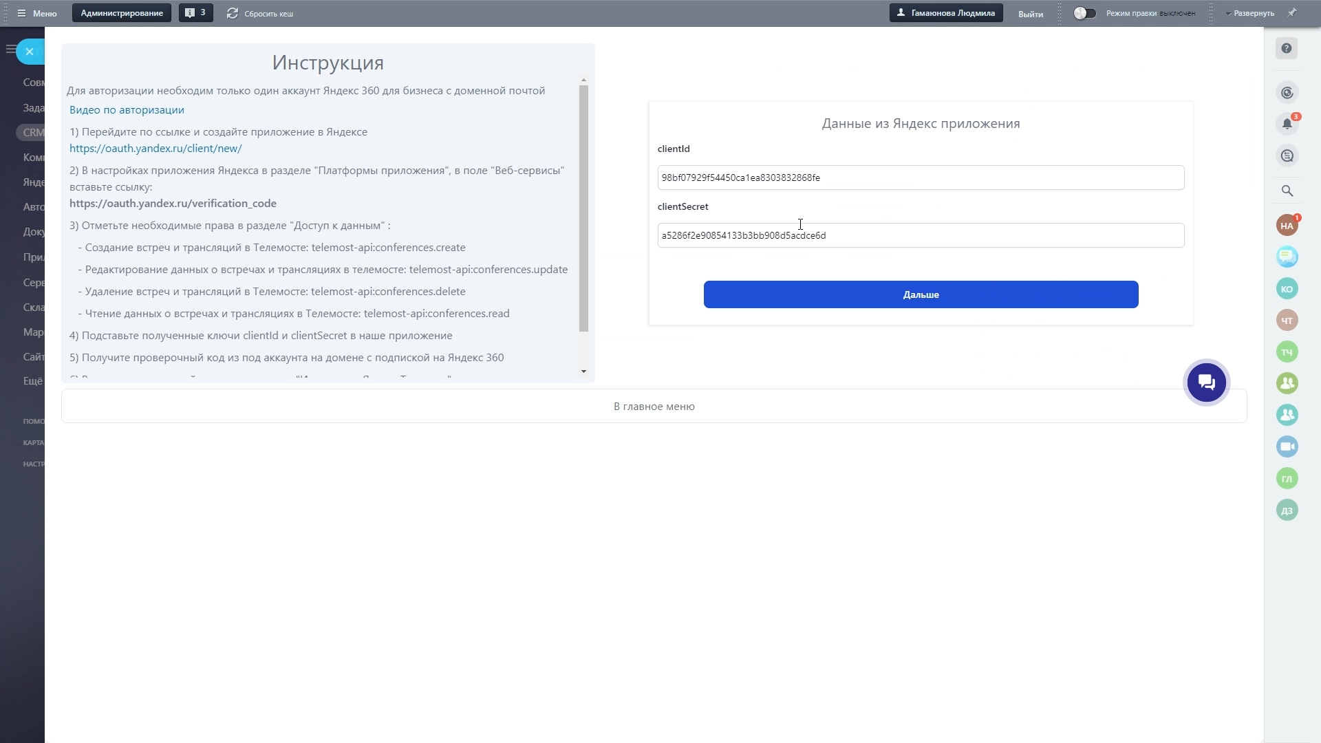Open the КО contact avatar
The height and width of the screenshot is (743, 1321).
[x=1287, y=288]
